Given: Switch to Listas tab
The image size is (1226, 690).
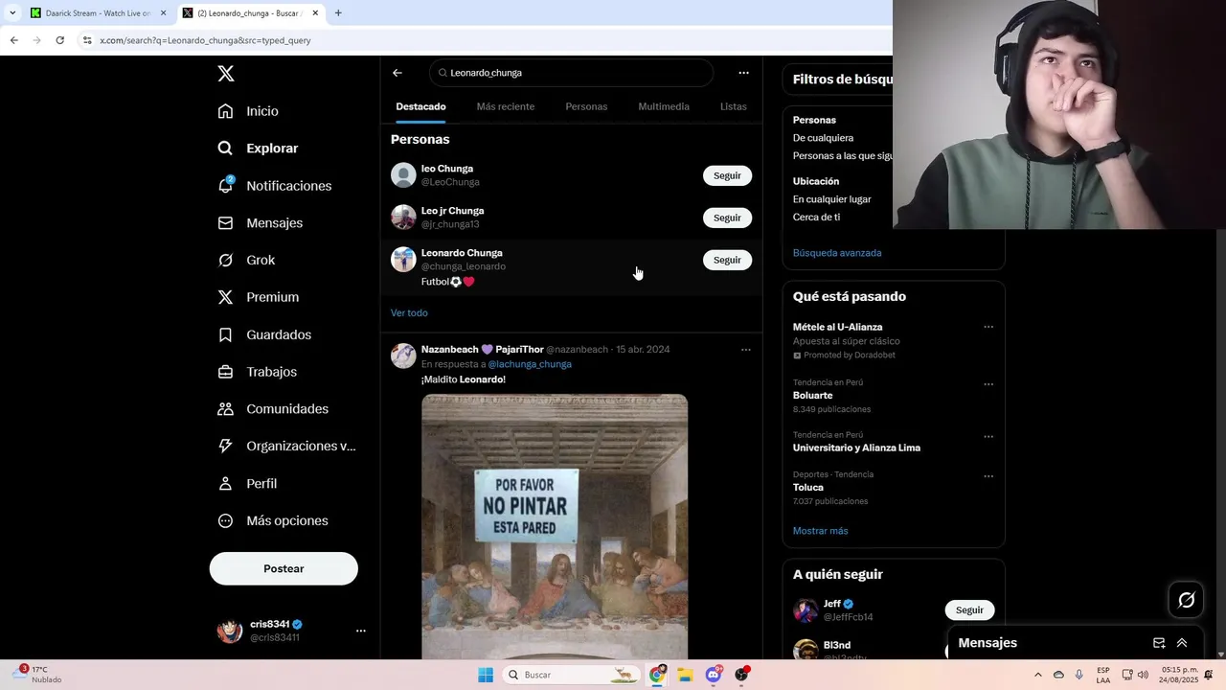Looking at the screenshot, I should click(x=734, y=106).
